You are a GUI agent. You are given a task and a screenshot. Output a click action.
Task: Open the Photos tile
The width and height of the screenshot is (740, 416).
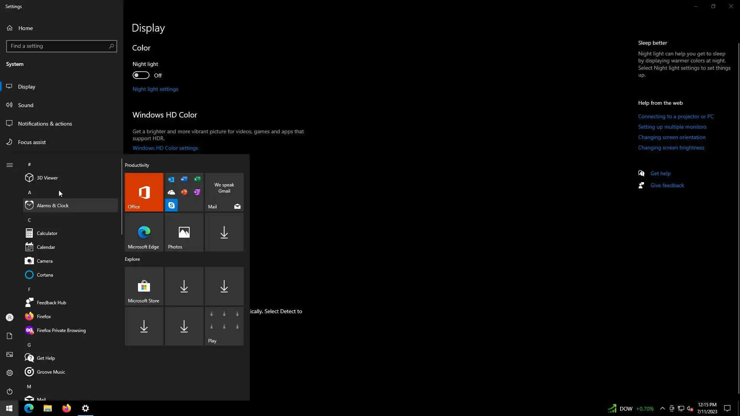(184, 232)
